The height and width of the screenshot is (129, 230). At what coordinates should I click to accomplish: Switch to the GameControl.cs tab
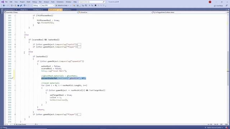pyautogui.click(x=10, y=10)
